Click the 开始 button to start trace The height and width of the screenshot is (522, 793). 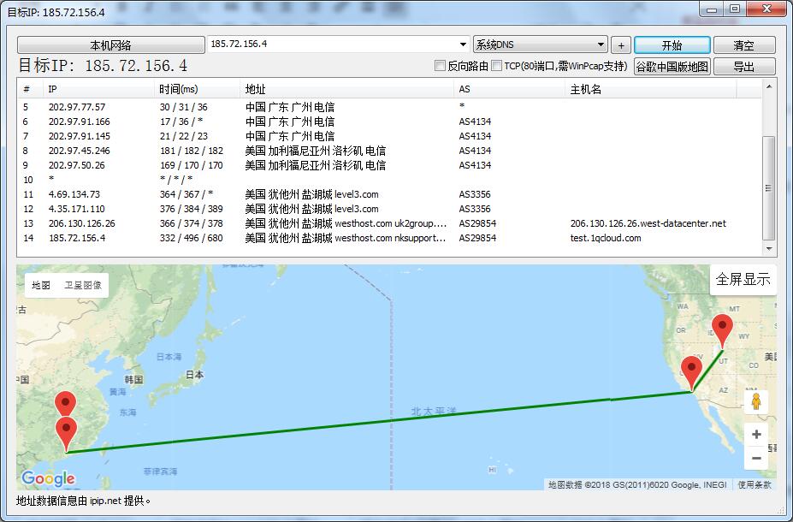click(x=672, y=45)
